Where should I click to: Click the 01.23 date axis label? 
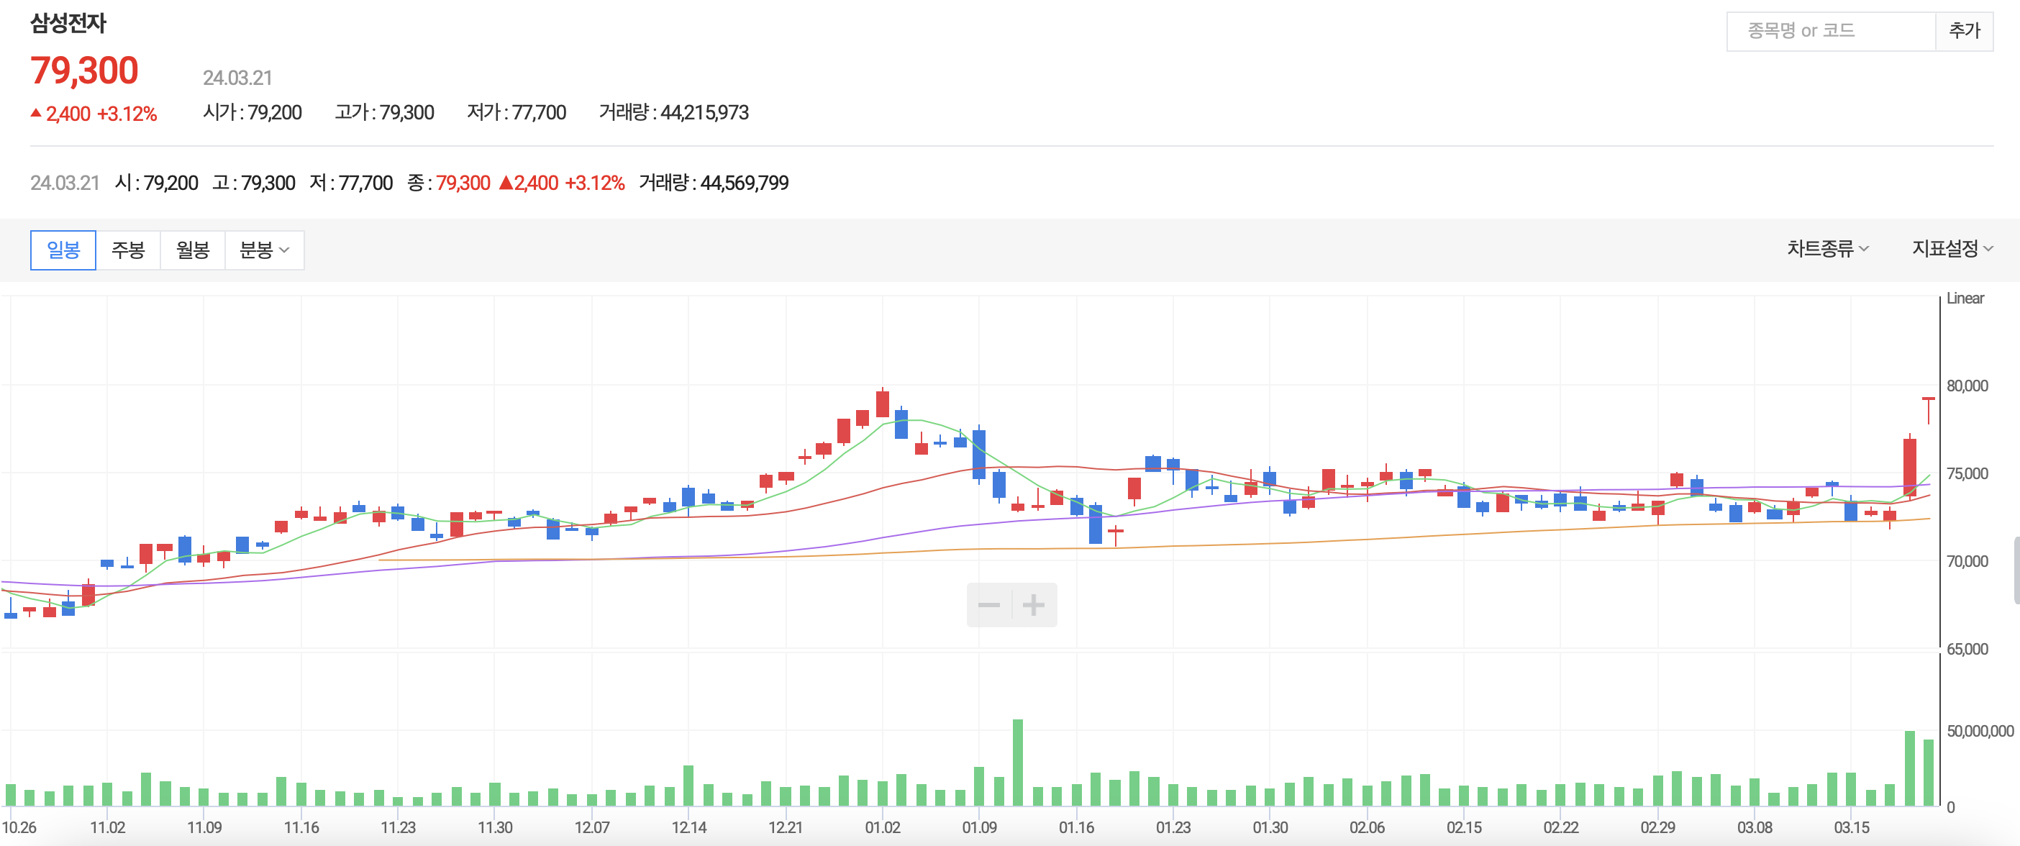pos(1173,827)
